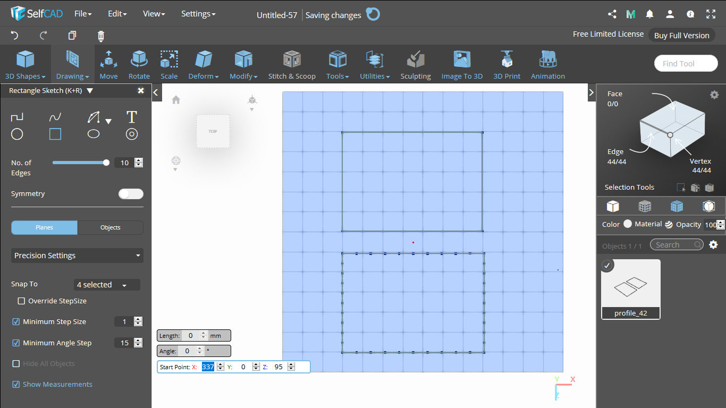Enable the Override StepSize checkbox
The image size is (726, 408).
[21, 301]
